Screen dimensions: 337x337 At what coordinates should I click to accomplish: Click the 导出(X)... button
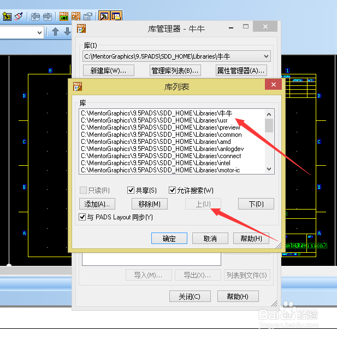(198, 275)
